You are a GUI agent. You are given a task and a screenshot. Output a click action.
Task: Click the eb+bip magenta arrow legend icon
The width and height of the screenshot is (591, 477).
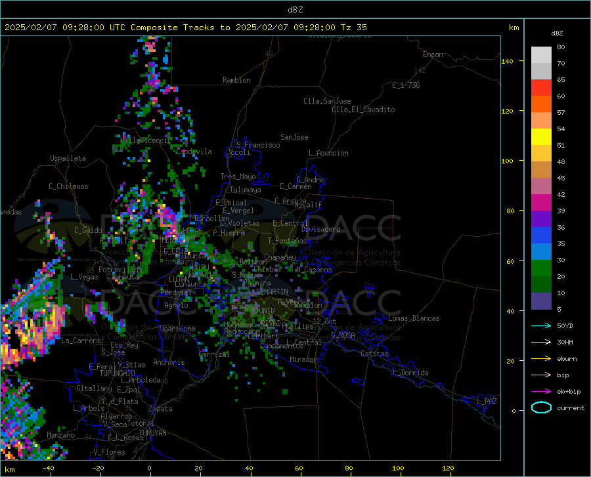(x=541, y=391)
